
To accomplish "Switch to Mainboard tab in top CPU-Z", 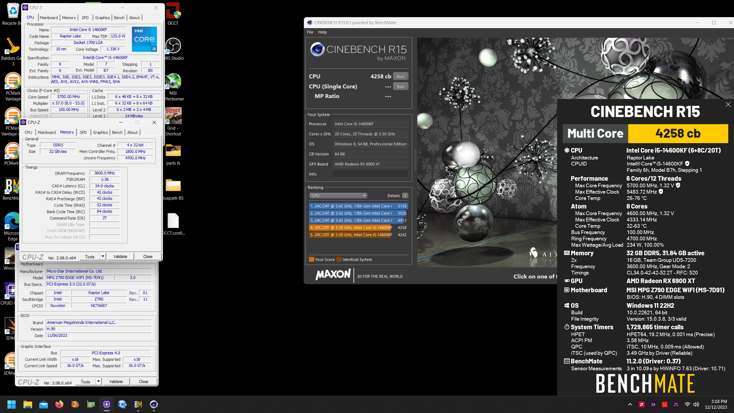I will (49, 17).
